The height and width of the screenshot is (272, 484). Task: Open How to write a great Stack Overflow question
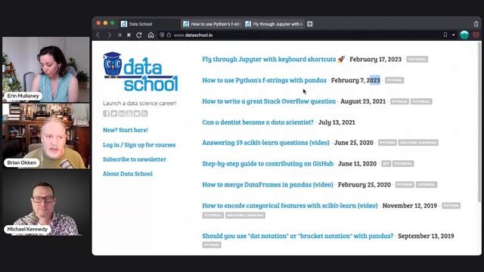[269, 101]
